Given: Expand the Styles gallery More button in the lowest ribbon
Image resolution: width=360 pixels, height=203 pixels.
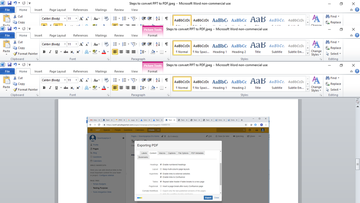Looking at the screenshot, I should (308, 89).
